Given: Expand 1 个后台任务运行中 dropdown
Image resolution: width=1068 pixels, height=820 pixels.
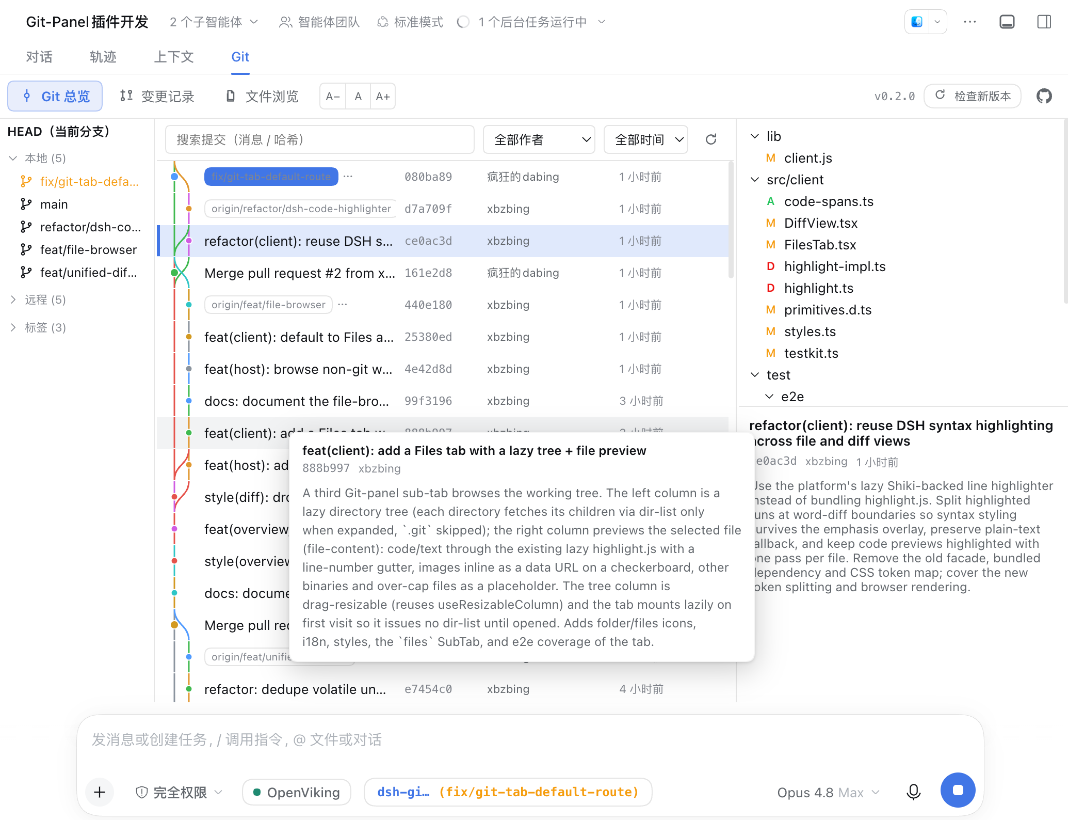Looking at the screenshot, I should (541, 22).
